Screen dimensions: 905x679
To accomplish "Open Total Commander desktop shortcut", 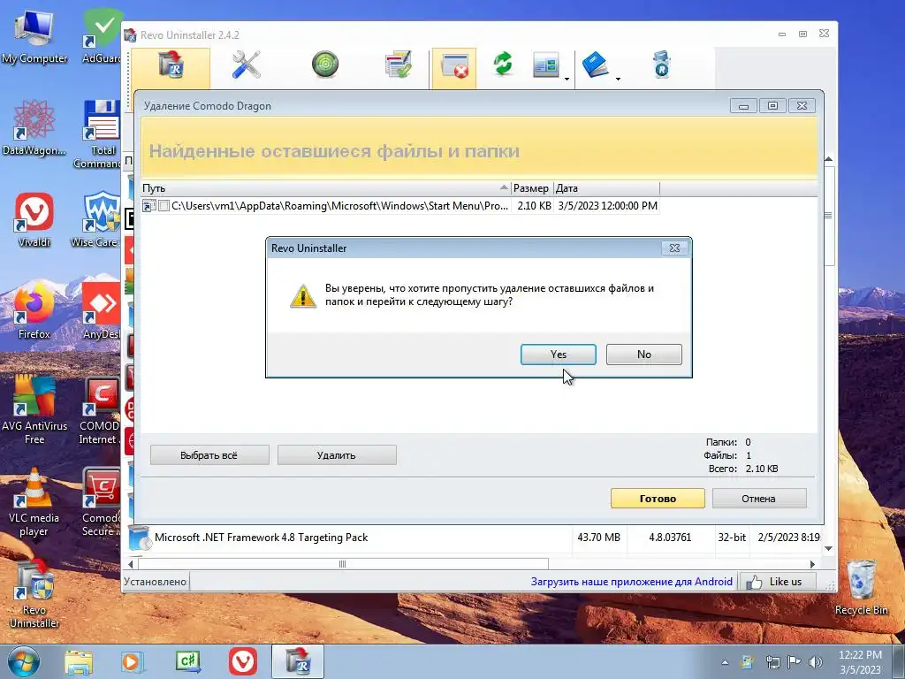I will [x=99, y=134].
